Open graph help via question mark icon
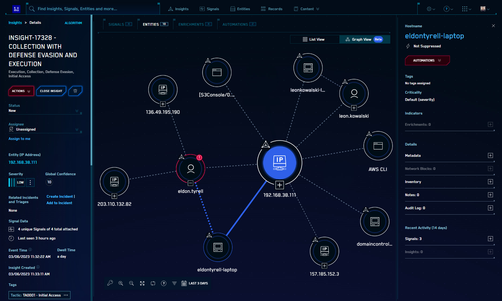Viewport: 502px width, 301px height. coord(164,283)
